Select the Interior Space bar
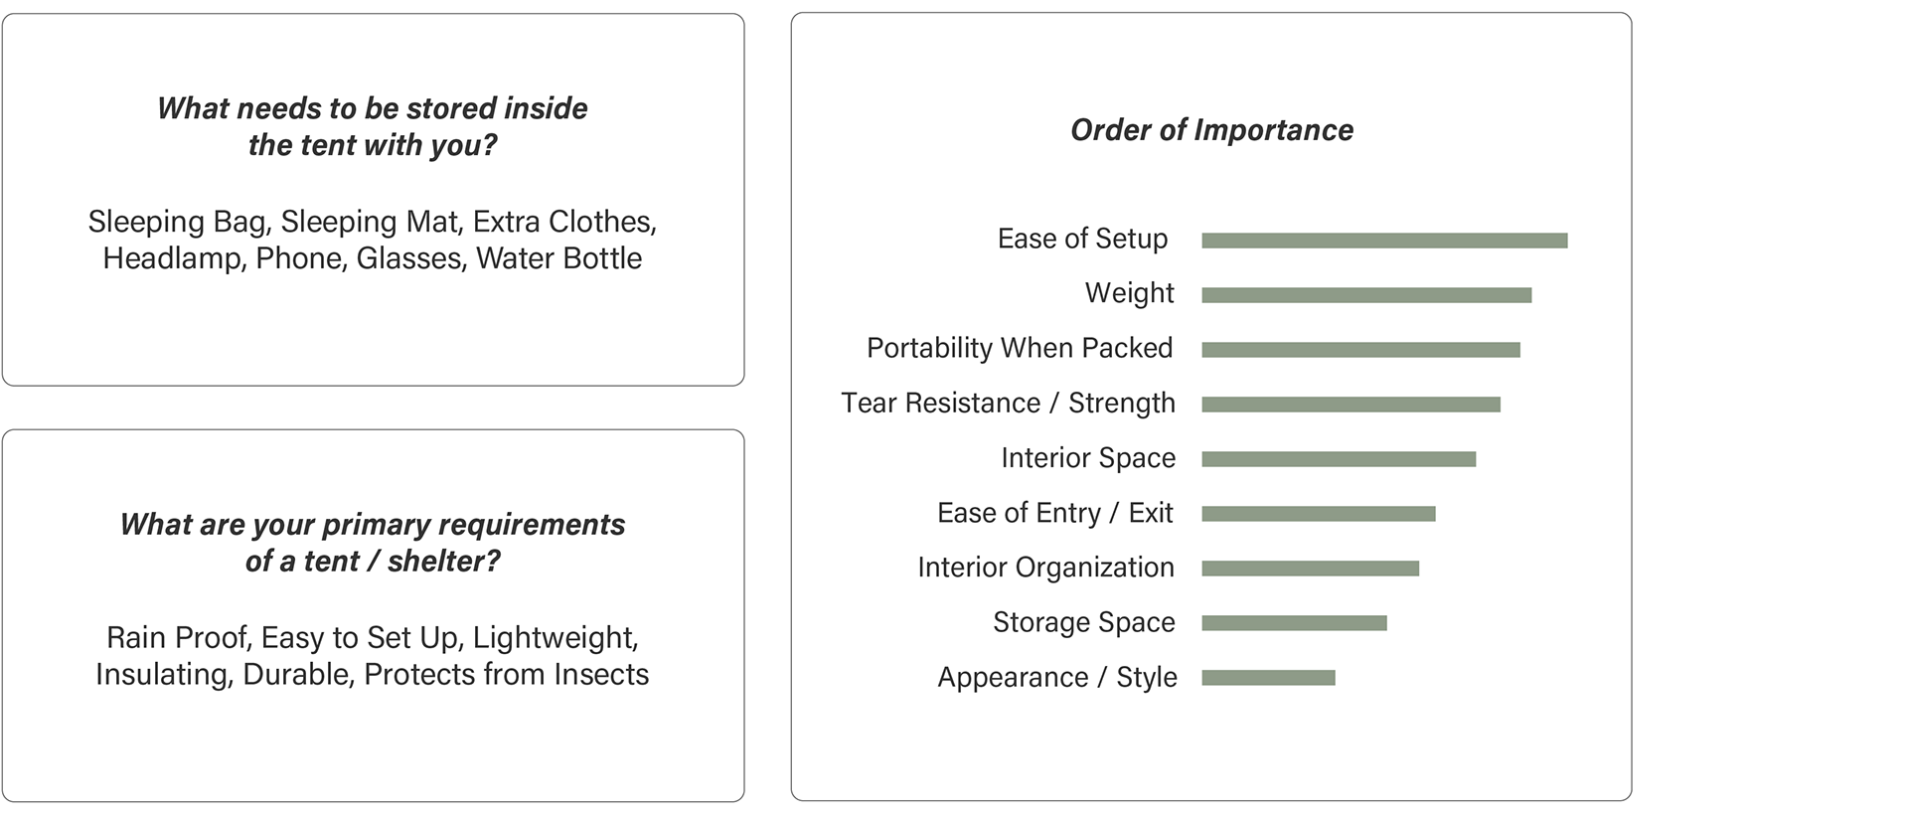The height and width of the screenshot is (818, 1908). click(x=1338, y=459)
